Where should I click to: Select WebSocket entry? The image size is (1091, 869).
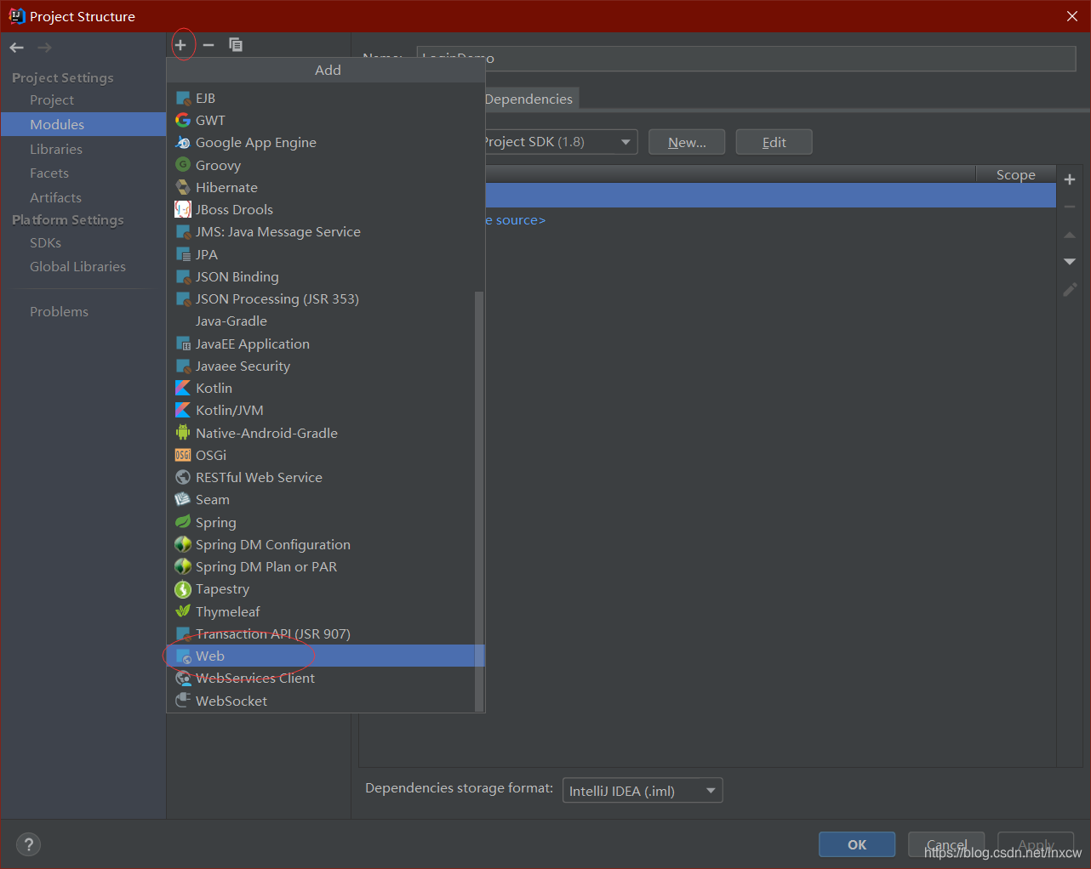(x=325, y=701)
